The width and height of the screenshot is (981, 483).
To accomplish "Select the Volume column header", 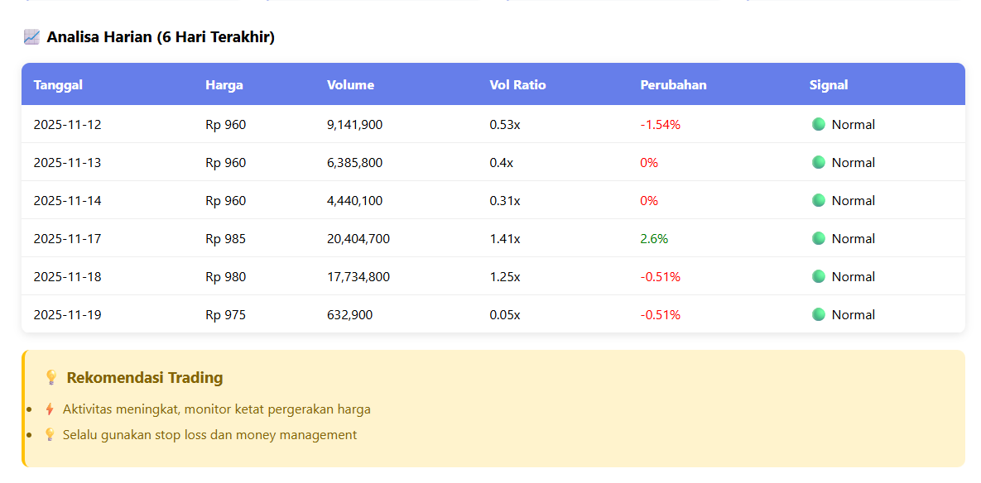I will tap(350, 85).
